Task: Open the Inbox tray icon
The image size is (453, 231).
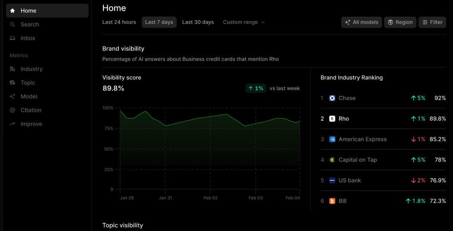Action: click(x=12, y=38)
